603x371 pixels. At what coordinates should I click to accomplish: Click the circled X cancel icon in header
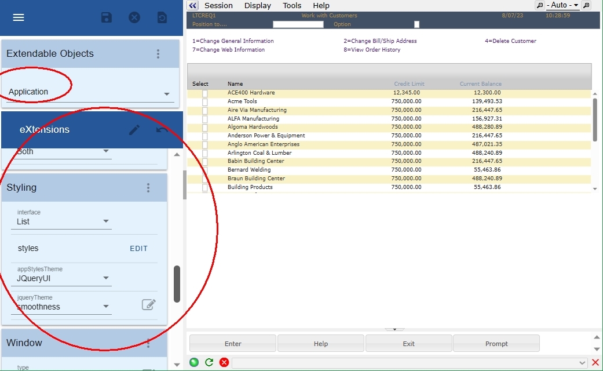coord(134,17)
